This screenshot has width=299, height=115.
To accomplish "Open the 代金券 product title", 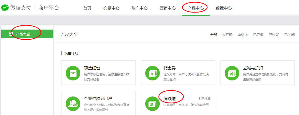I will click(x=170, y=68).
